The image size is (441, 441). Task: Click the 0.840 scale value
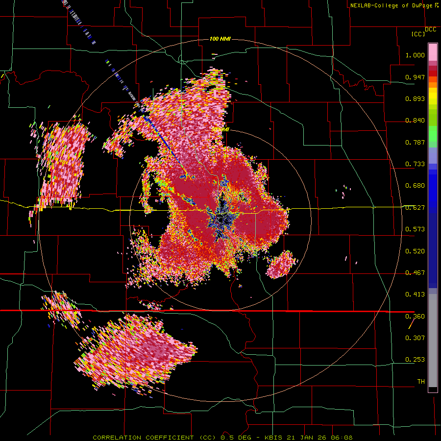click(x=415, y=121)
